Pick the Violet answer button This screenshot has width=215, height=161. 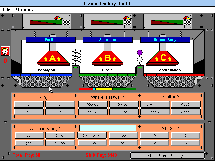92,143
